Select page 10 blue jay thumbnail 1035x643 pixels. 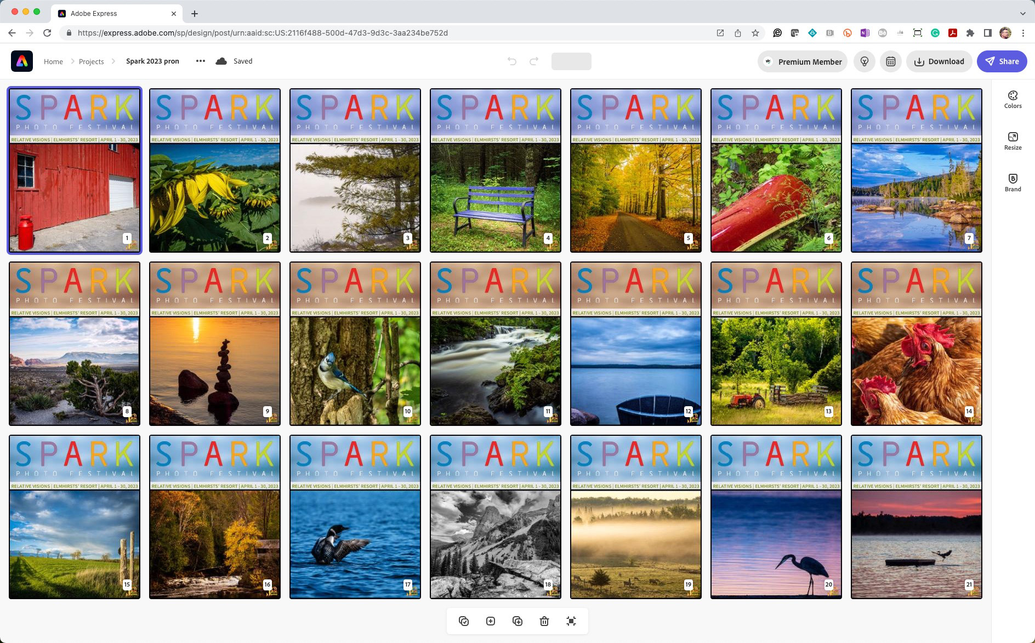(355, 344)
